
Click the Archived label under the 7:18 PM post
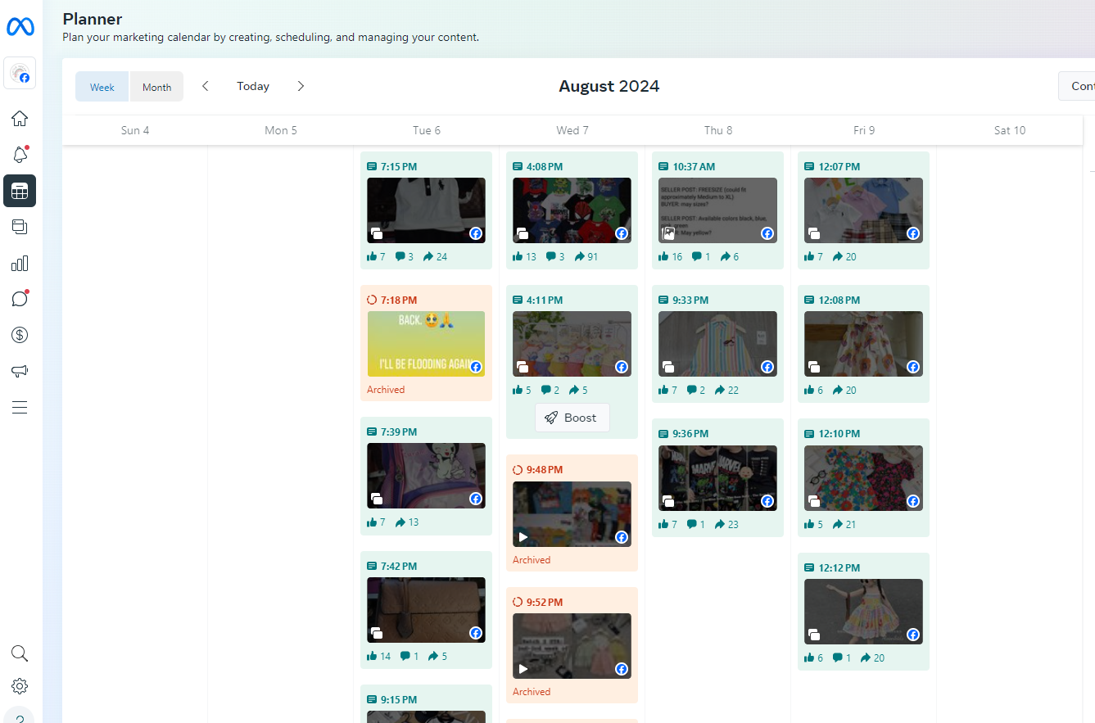(386, 390)
